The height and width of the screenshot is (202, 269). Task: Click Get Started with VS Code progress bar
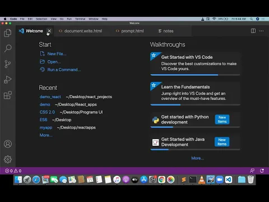[195, 75]
